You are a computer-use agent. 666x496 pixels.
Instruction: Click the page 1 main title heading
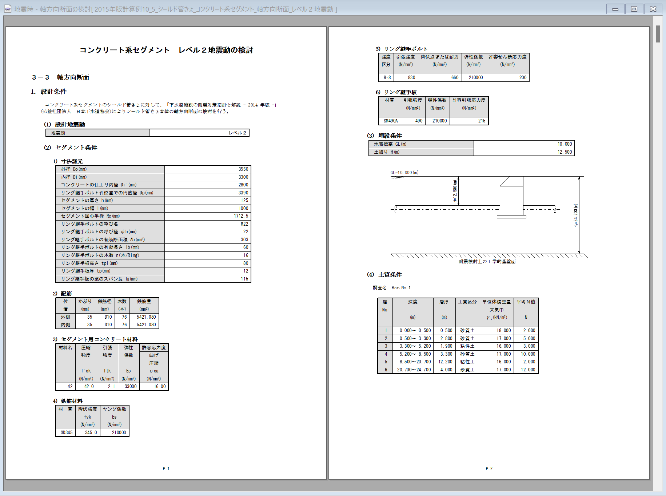coord(166,50)
